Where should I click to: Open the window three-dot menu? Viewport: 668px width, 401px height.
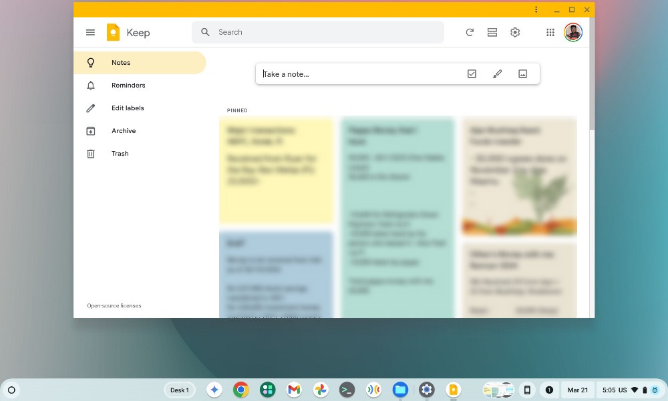point(536,10)
